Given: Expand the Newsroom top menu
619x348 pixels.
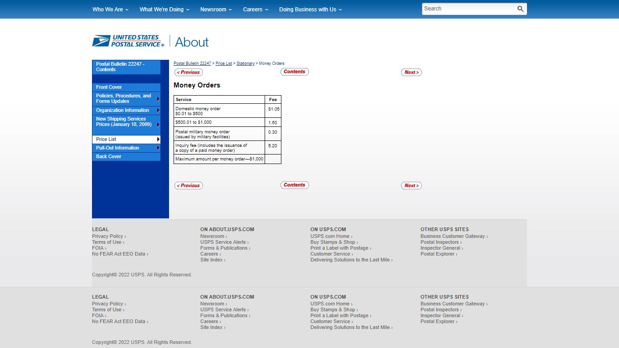Looking at the screenshot, I should click(216, 9).
